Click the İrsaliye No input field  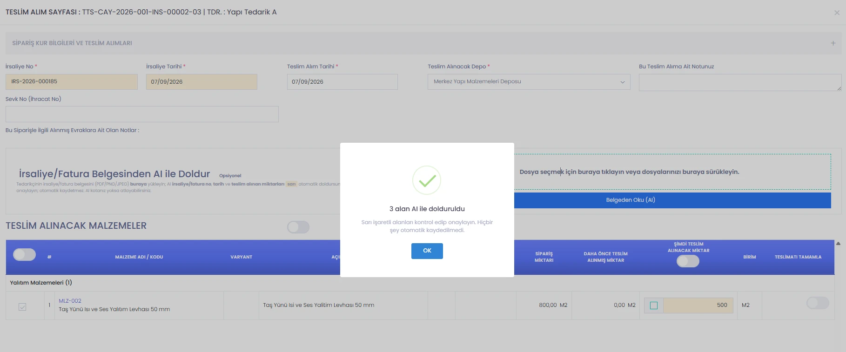[72, 82]
